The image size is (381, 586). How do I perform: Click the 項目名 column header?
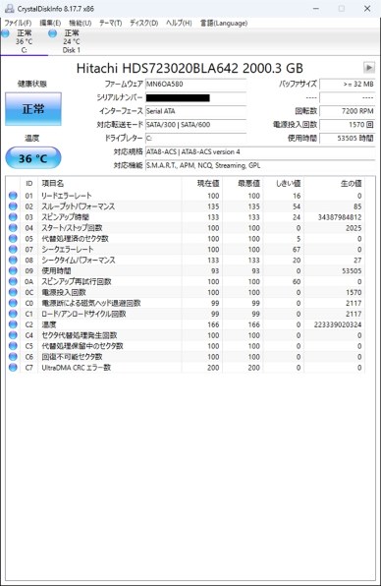109,184
